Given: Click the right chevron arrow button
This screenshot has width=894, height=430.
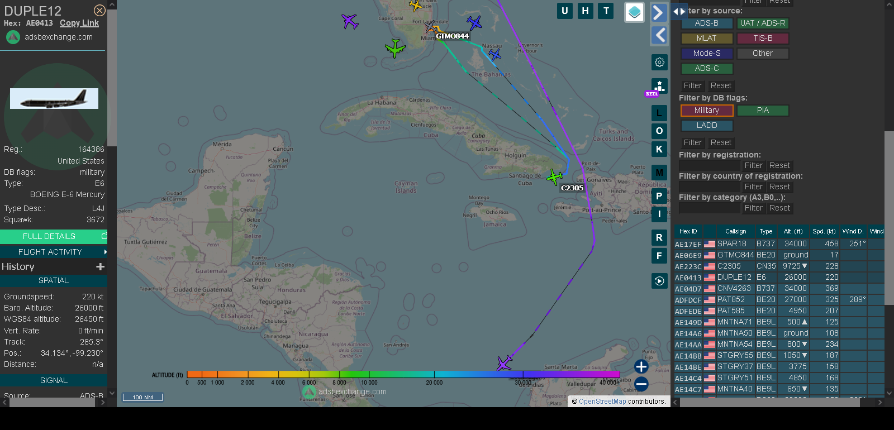Looking at the screenshot, I should (659, 12).
